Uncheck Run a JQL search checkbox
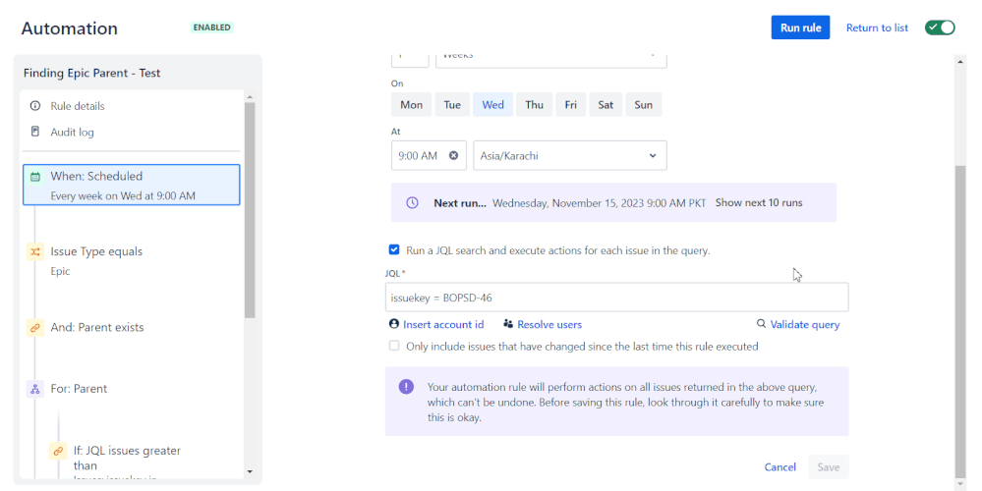The height and width of the screenshot is (491, 982). tap(394, 249)
